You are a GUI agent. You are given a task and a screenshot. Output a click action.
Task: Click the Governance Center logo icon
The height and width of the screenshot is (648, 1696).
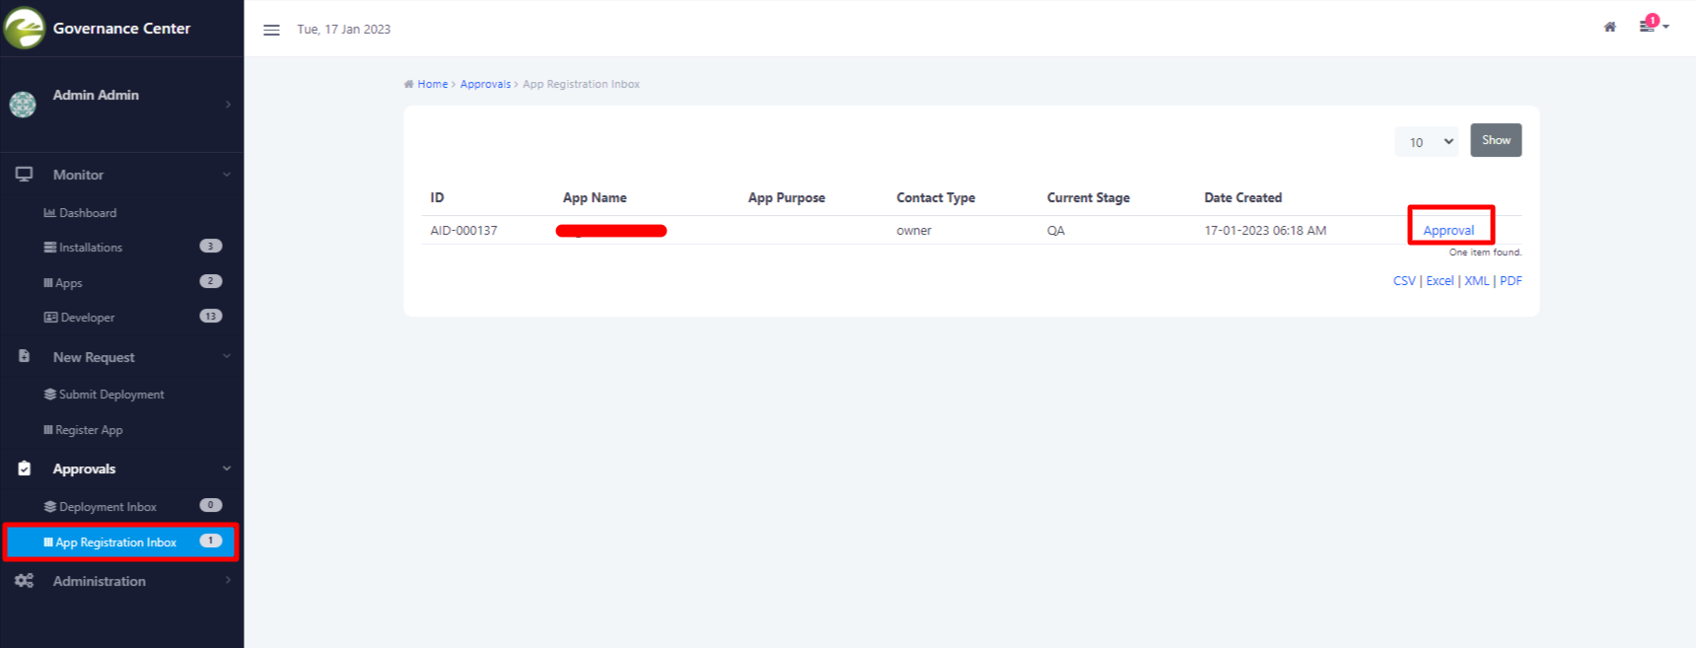tap(24, 28)
